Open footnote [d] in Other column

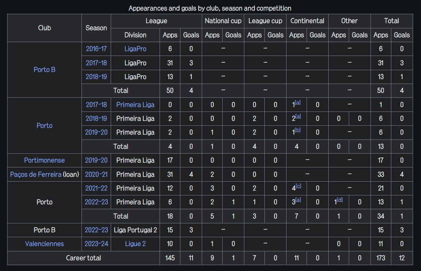(x=340, y=200)
